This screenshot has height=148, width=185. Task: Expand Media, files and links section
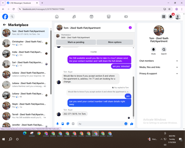pyautogui.click(x=159, y=67)
